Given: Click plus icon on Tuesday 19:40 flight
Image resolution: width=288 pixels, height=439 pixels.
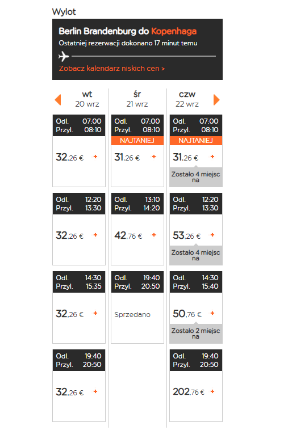Looking at the screenshot, I should (x=95, y=391).
